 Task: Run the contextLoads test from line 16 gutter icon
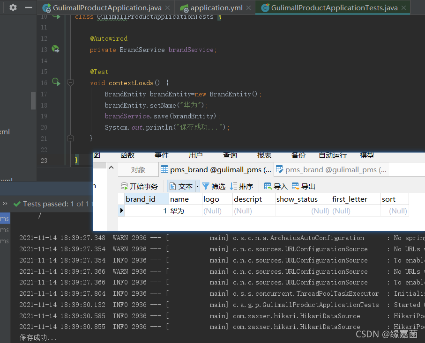[56, 82]
